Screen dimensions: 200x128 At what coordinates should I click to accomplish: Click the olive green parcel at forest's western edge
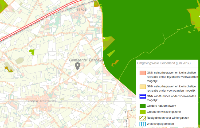(108, 43)
